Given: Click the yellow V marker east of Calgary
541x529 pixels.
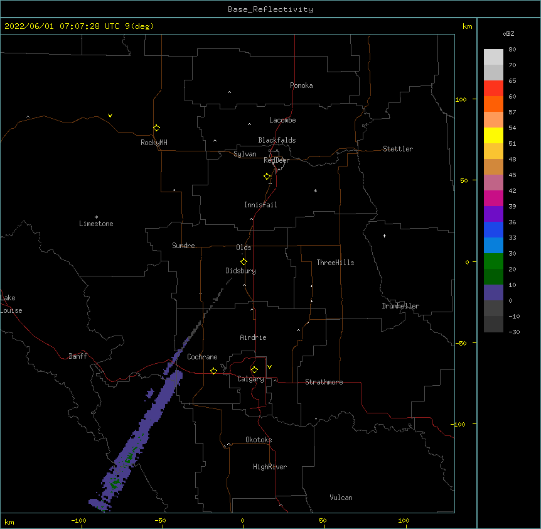Looking at the screenshot, I should (x=269, y=367).
